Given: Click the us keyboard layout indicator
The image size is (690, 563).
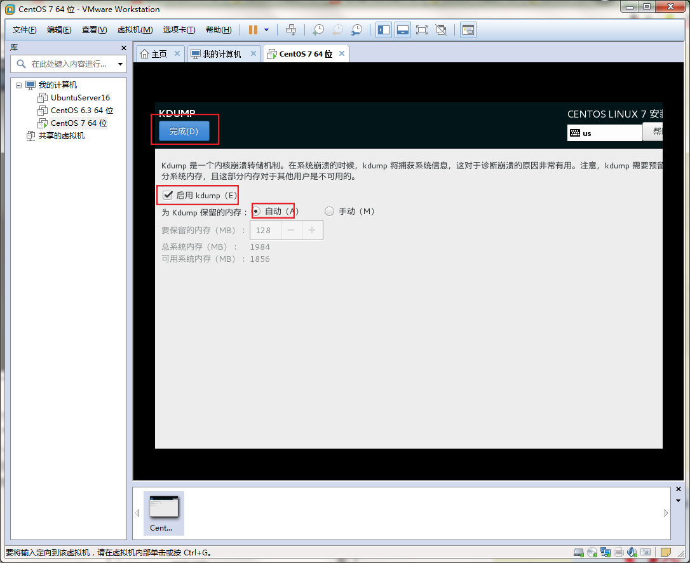Looking at the screenshot, I should 605,133.
